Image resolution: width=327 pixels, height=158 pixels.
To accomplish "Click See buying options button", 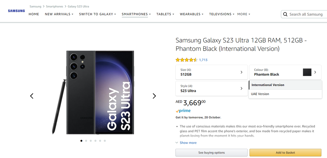I will [x=211, y=152].
